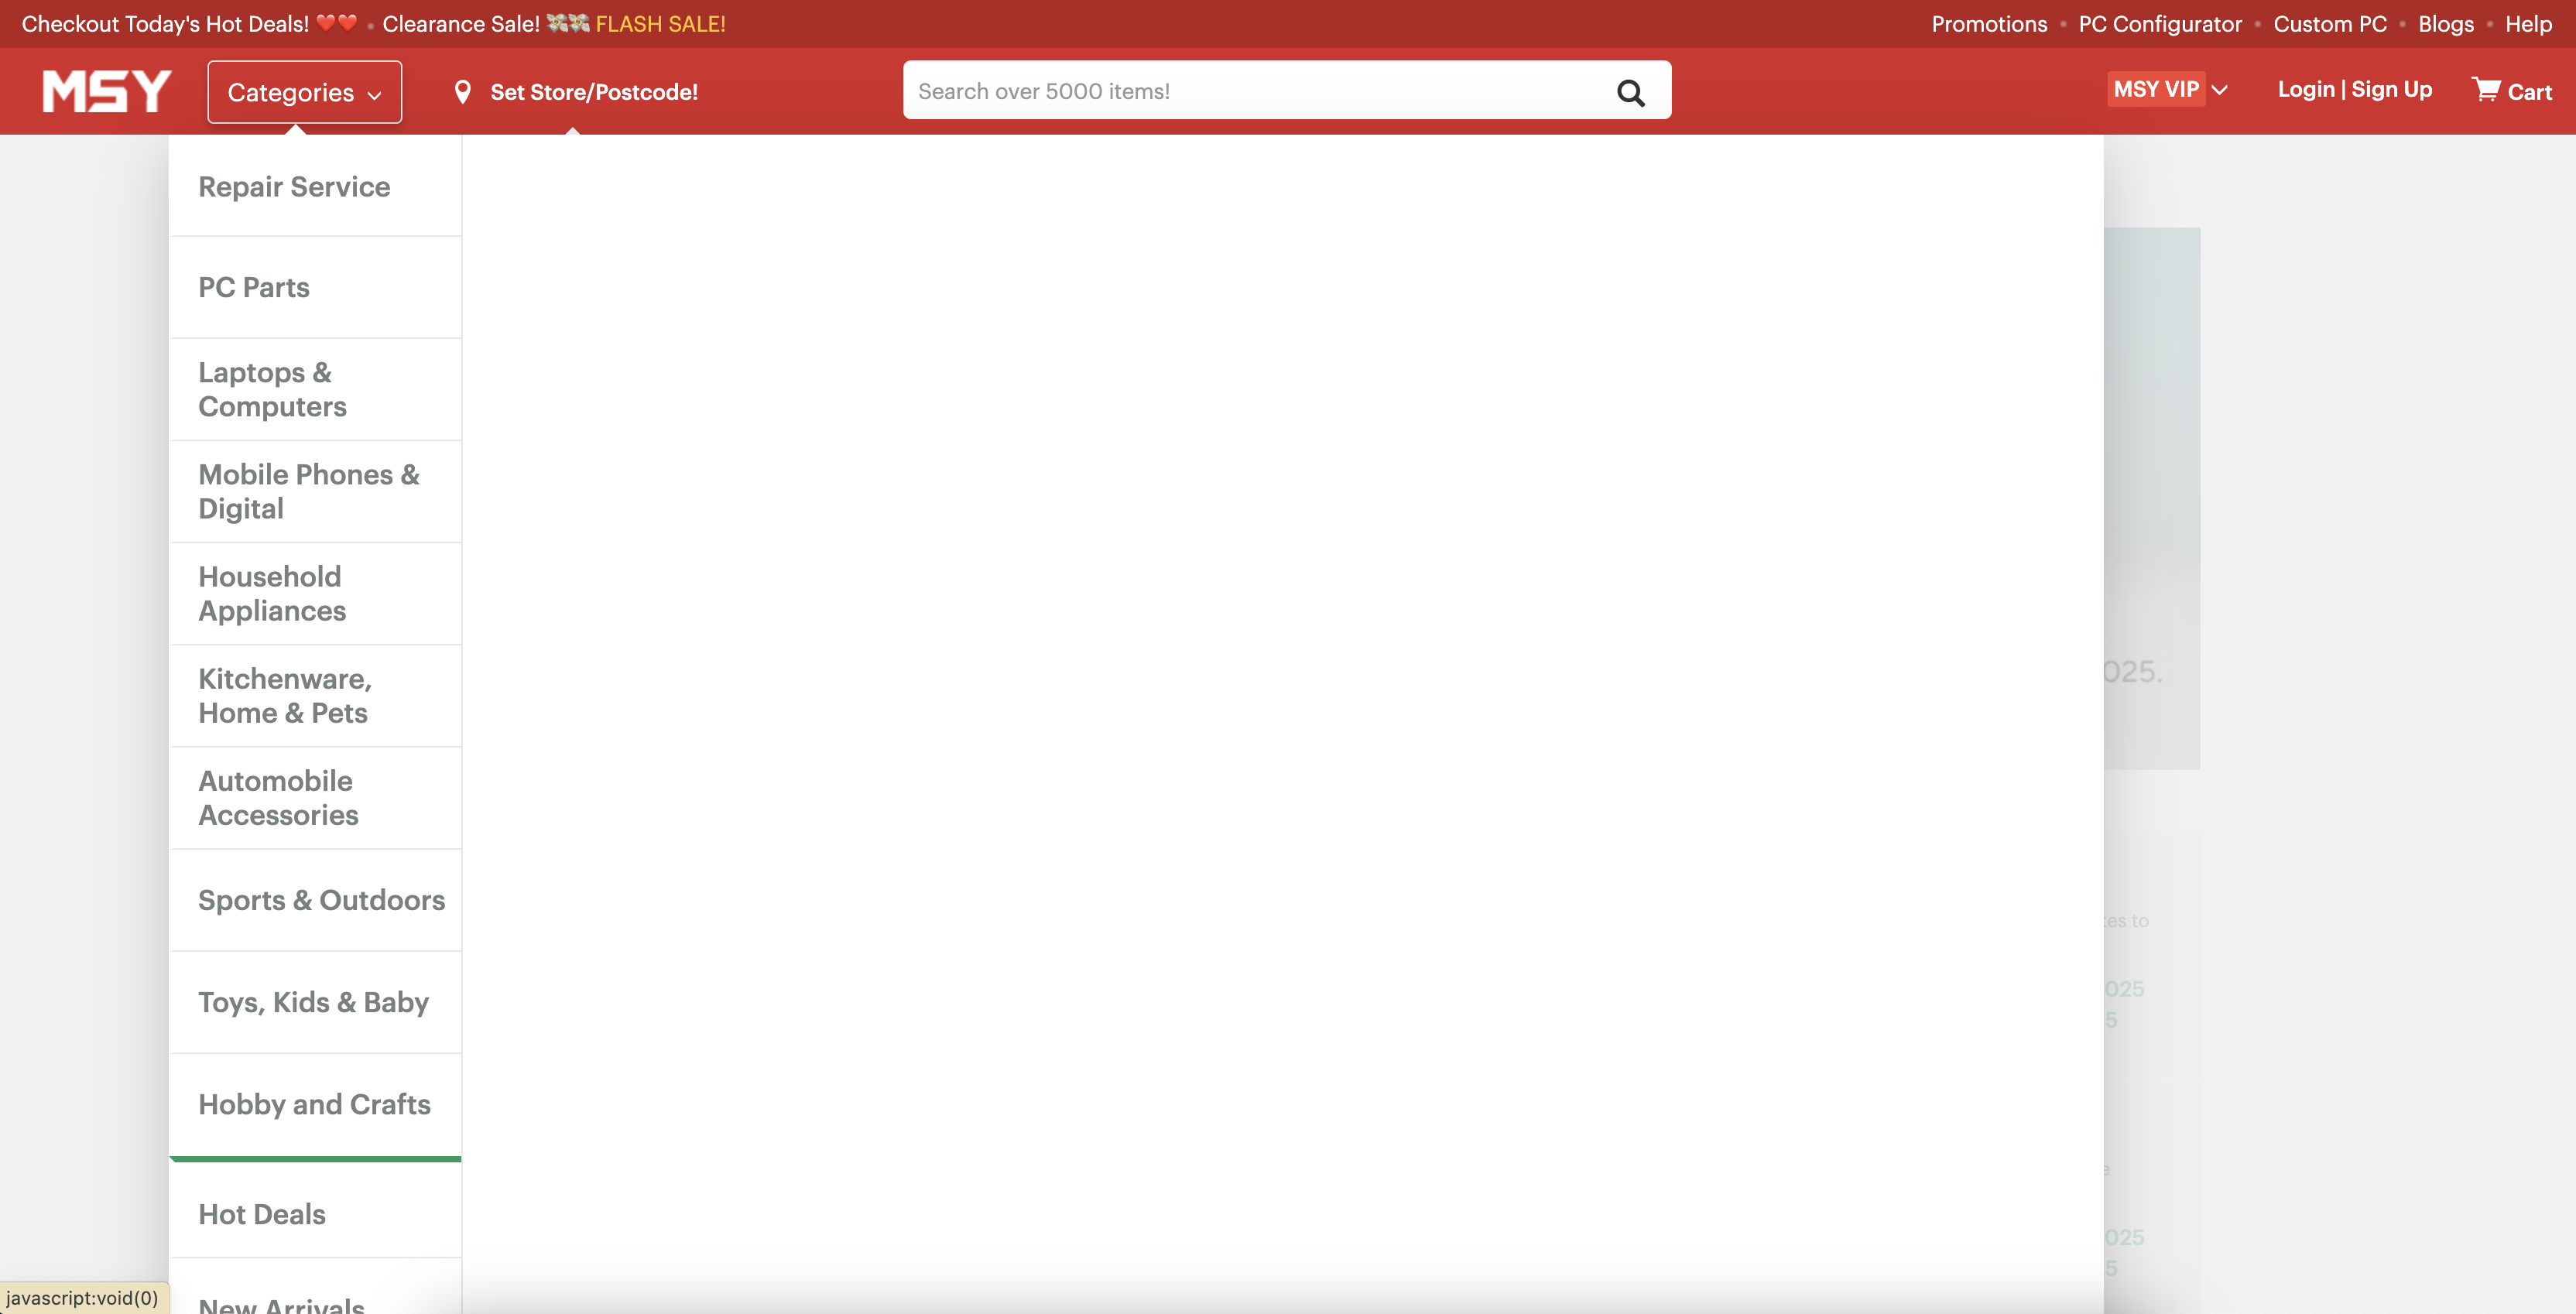Open Sports & Outdoors category
The height and width of the screenshot is (1314, 2576).
coord(321,900)
